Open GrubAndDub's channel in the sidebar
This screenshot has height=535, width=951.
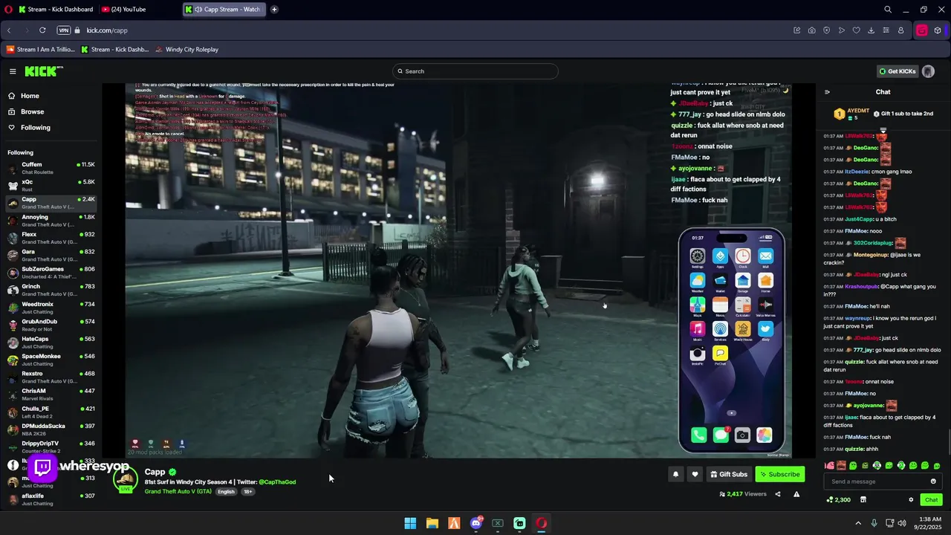pyautogui.click(x=51, y=325)
